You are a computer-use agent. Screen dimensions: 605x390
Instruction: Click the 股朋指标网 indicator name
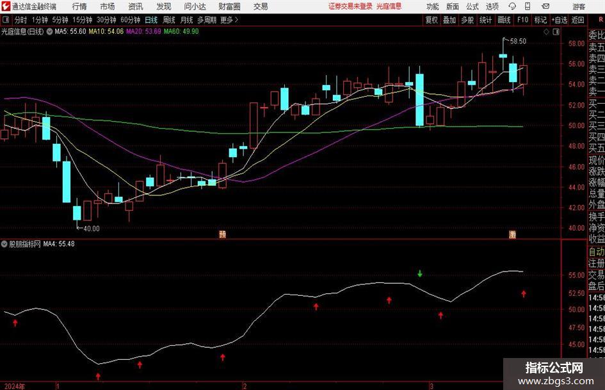(25, 244)
